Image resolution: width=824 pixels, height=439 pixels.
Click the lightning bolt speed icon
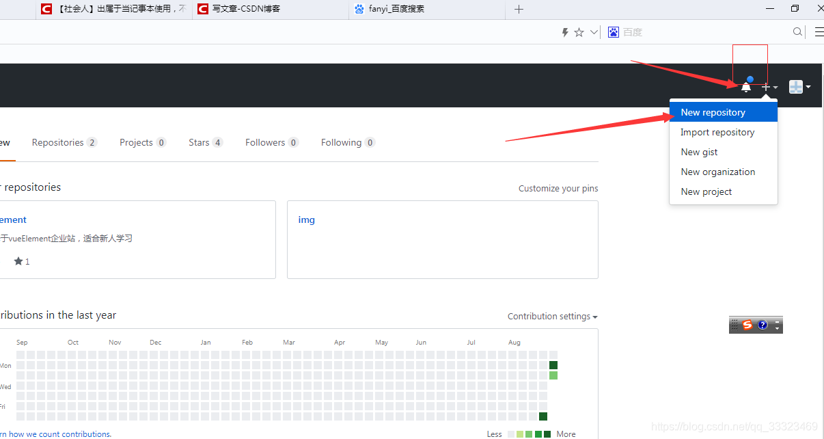[565, 32]
